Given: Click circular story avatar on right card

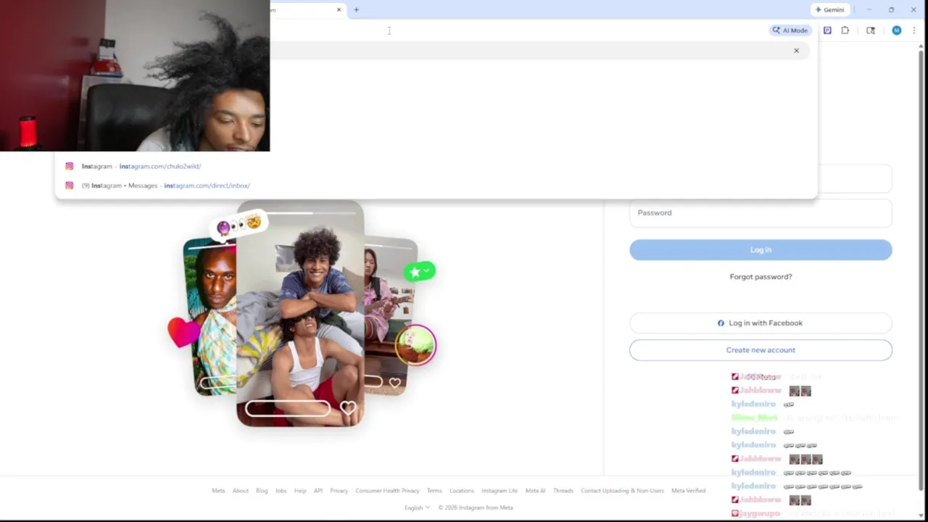Looking at the screenshot, I should pos(415,344).
